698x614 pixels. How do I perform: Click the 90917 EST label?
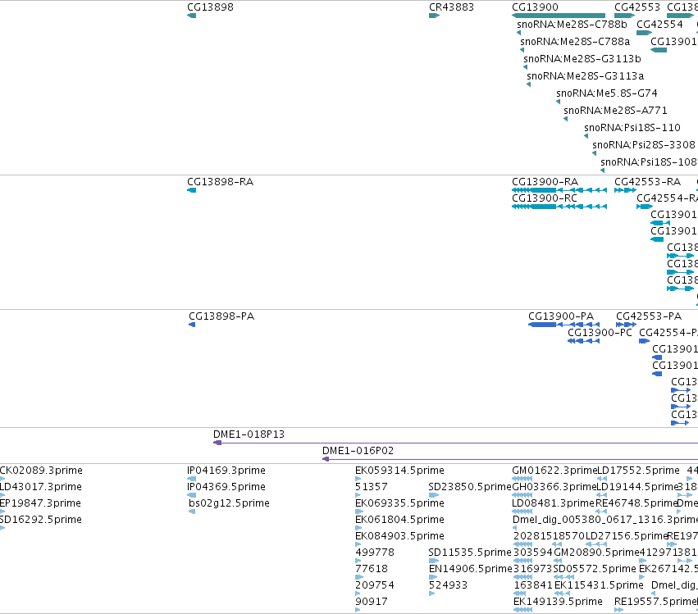tap(372, 602)
